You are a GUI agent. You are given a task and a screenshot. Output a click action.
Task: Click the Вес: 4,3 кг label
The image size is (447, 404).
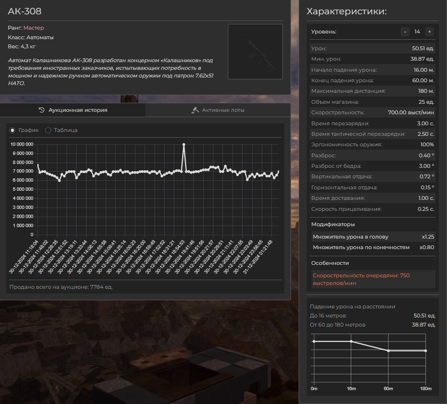coord(22,46)
